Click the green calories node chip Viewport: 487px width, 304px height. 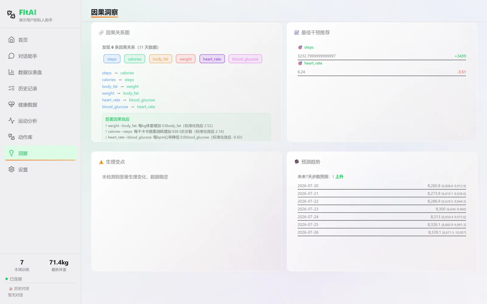pos(135,59)
